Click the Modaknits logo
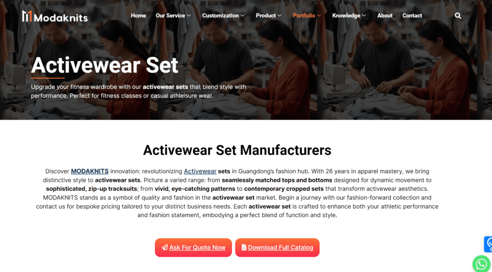 pos(55,16)
